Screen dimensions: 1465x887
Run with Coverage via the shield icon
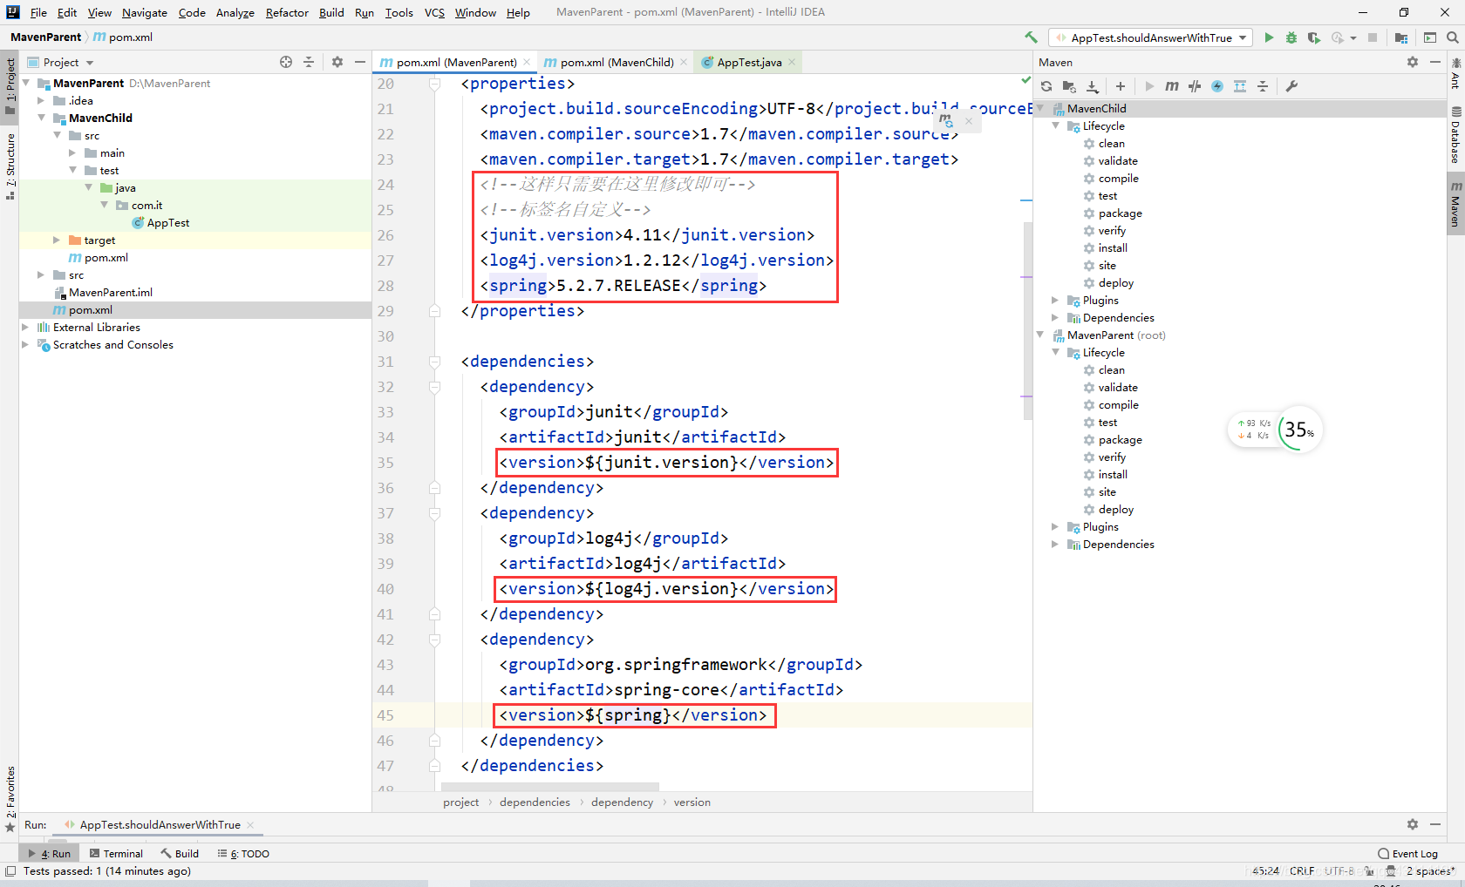[1314, 37]
